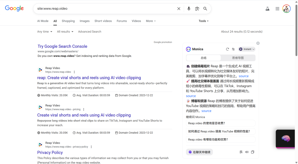
Task: Switch to Images tab
Action: click(85, 21)
